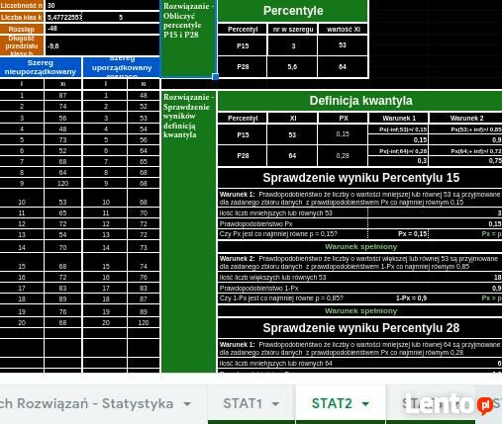The width and height of the screenshot is (502, 424).
Task: Click the Sprawdzenie wyniku Percentylu 15 heading
Action: click(360, 178)
